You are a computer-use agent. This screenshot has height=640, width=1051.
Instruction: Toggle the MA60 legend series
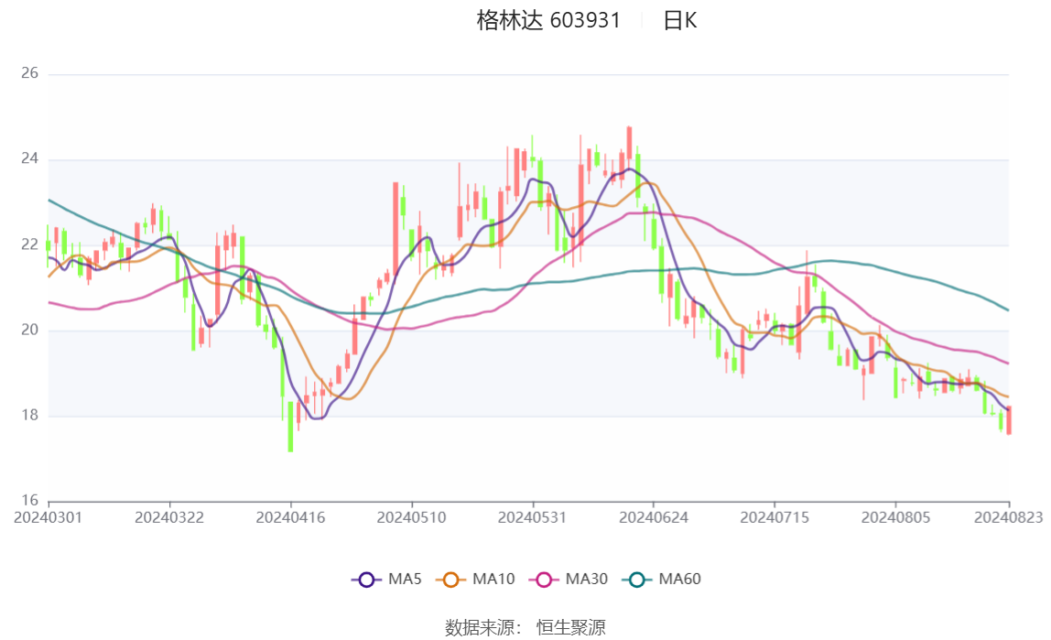(662, 579)
